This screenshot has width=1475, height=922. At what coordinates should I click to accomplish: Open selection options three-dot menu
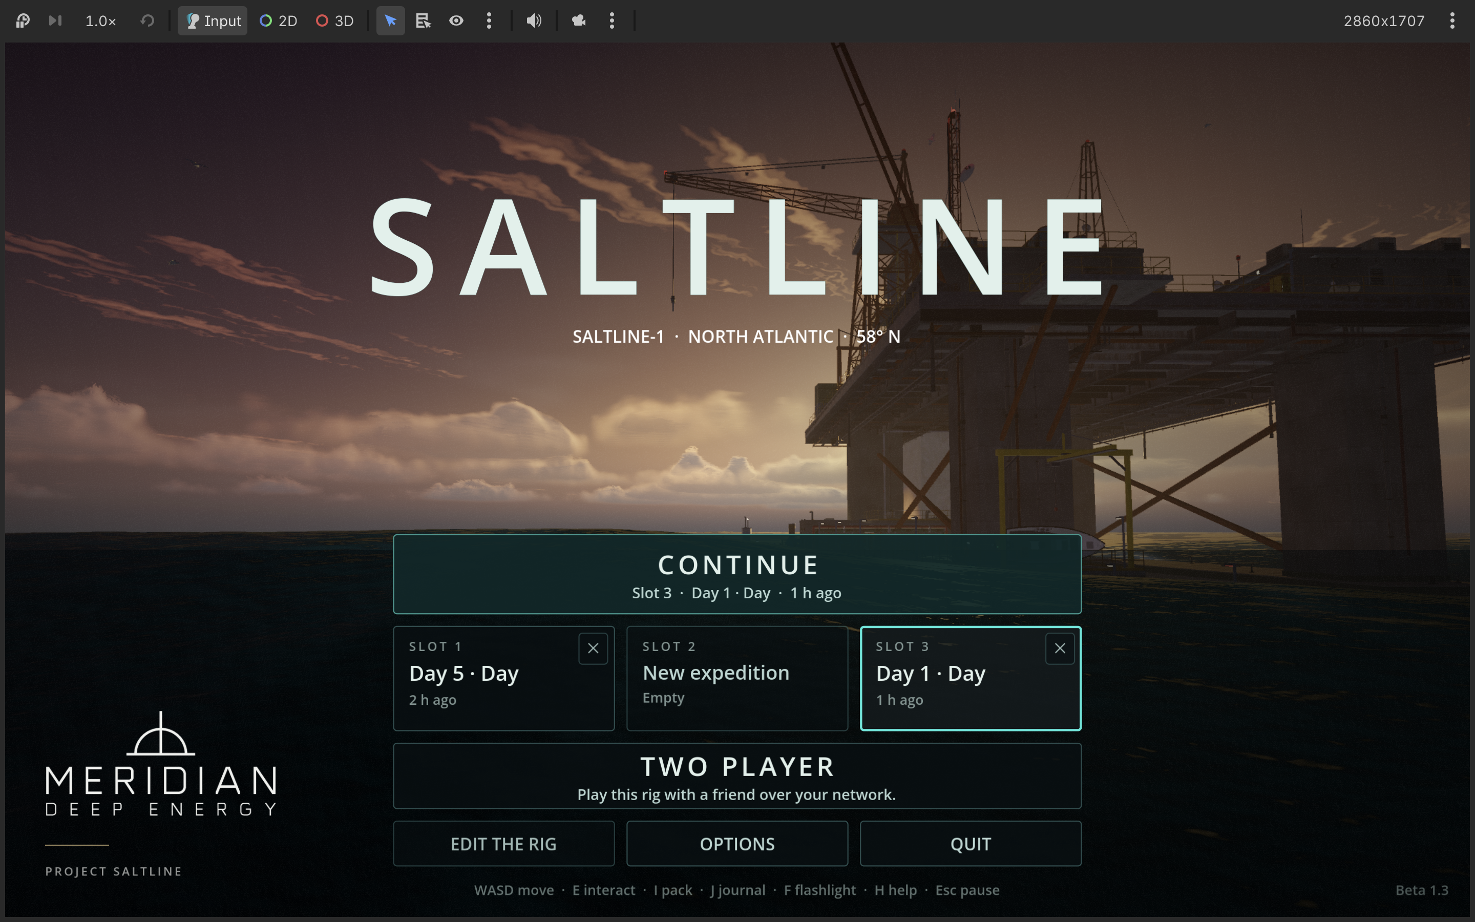coord(489,20)
